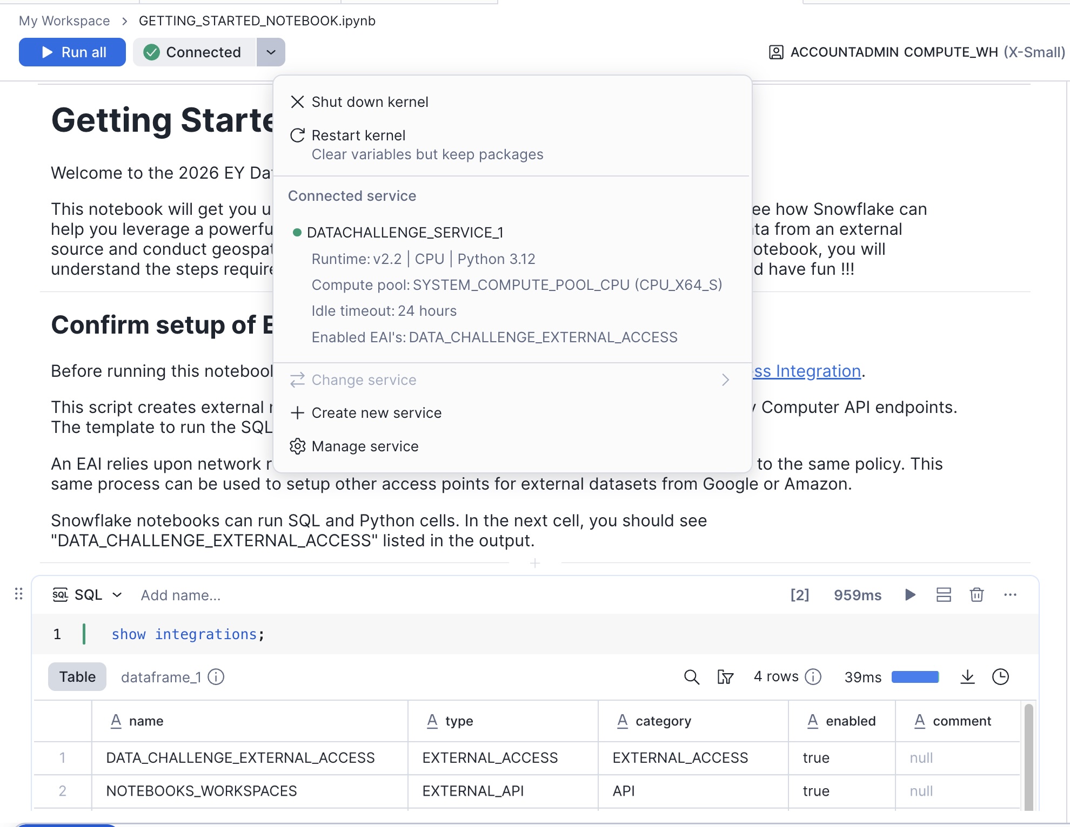The height and width of the screenshot is (827, 1070).
Task: Click the Add name field
Action: point(180,595)
